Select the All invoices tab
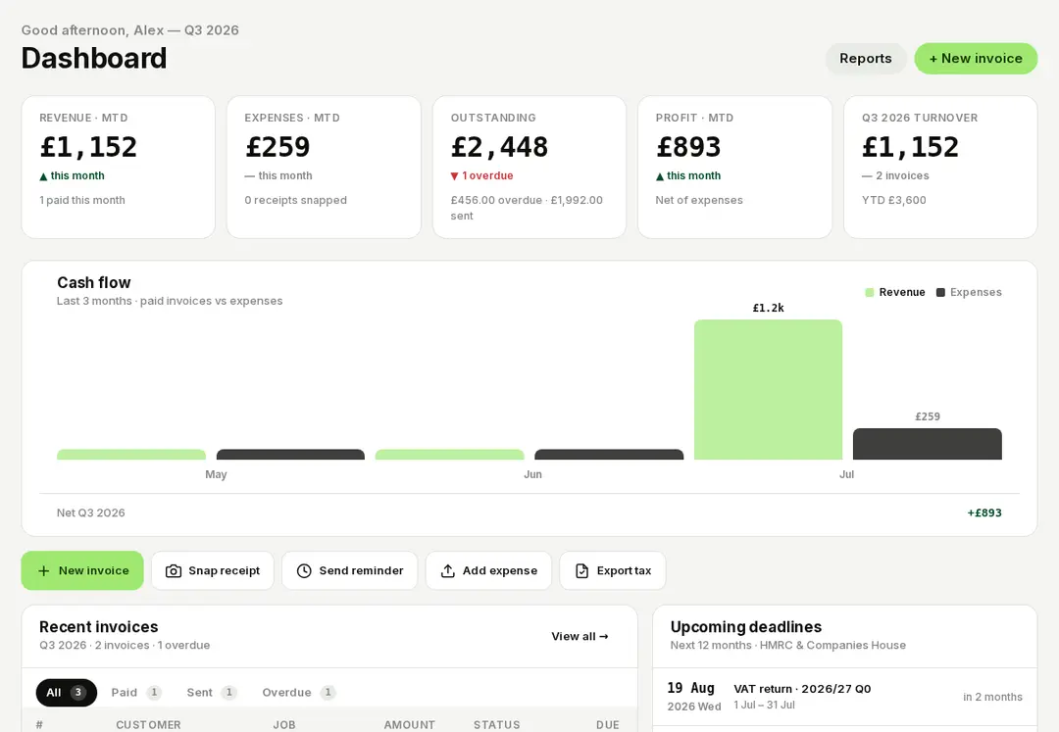1059x732 pixels. 67,692
